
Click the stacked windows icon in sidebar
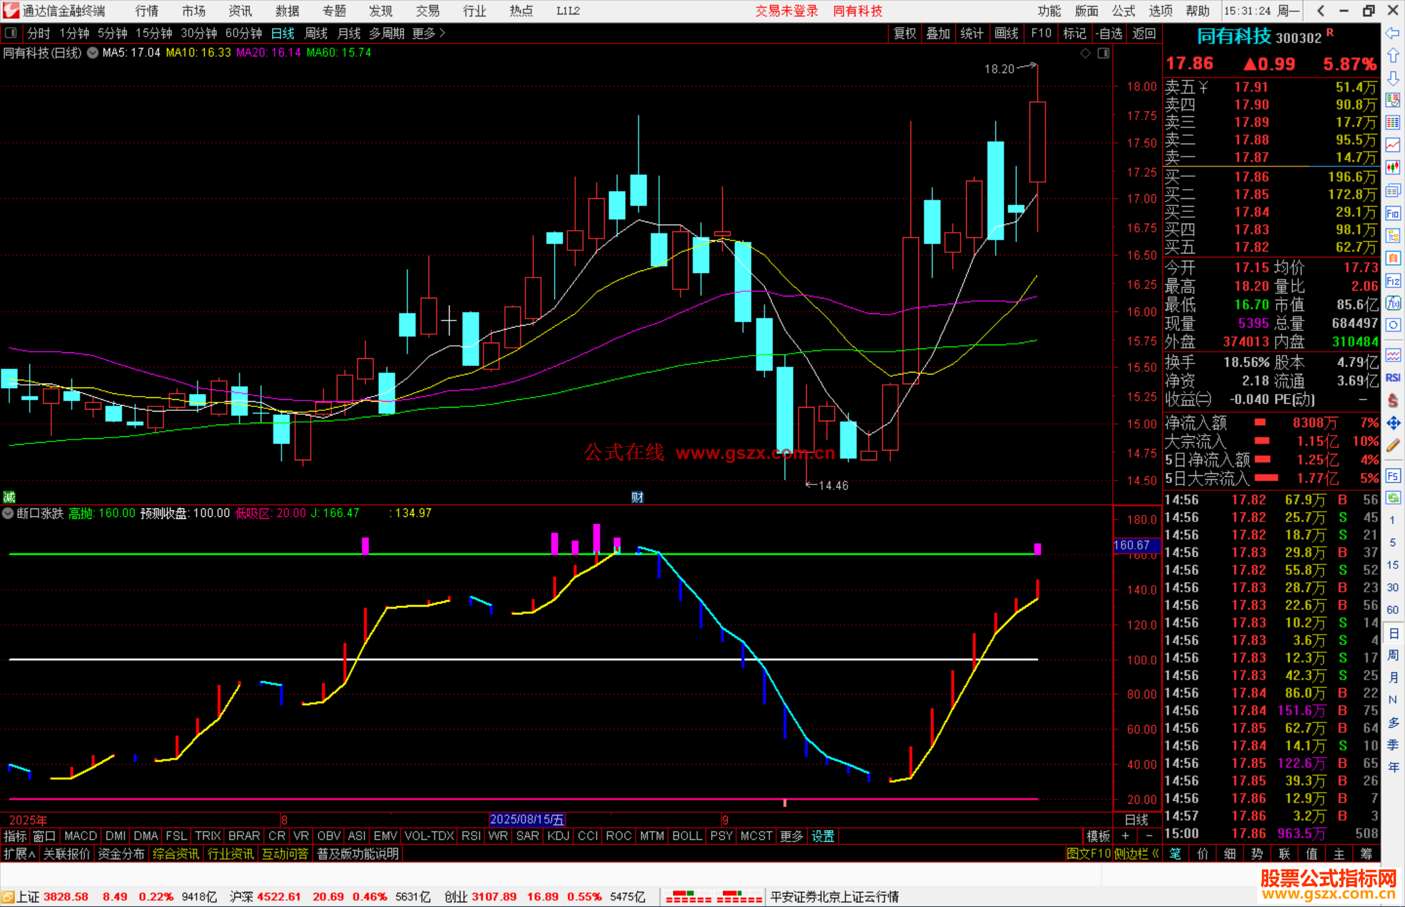1393,191
